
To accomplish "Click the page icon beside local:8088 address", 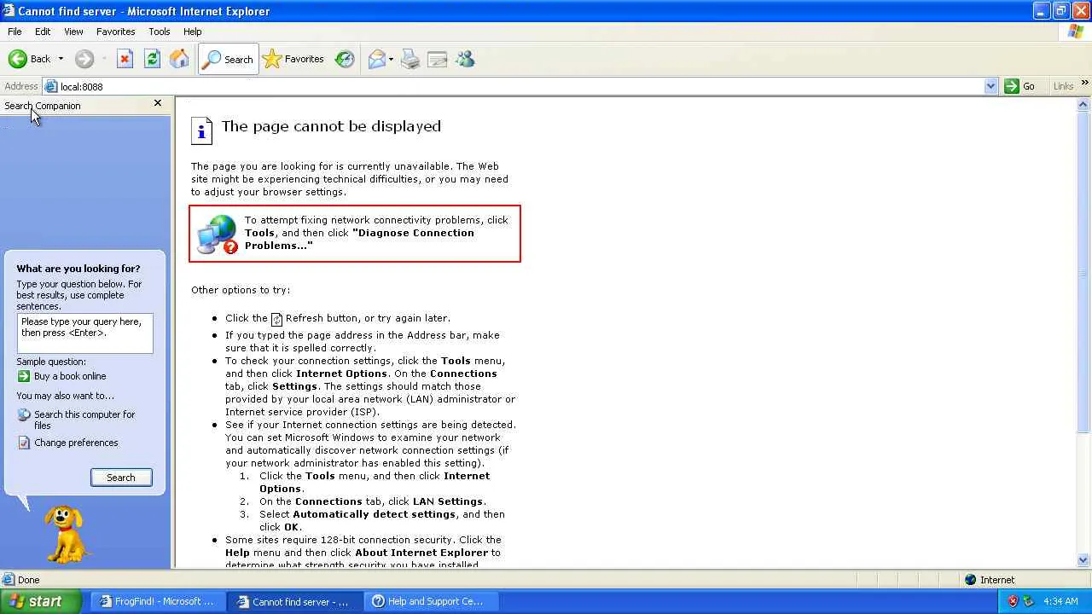I will tap(51, 86).
